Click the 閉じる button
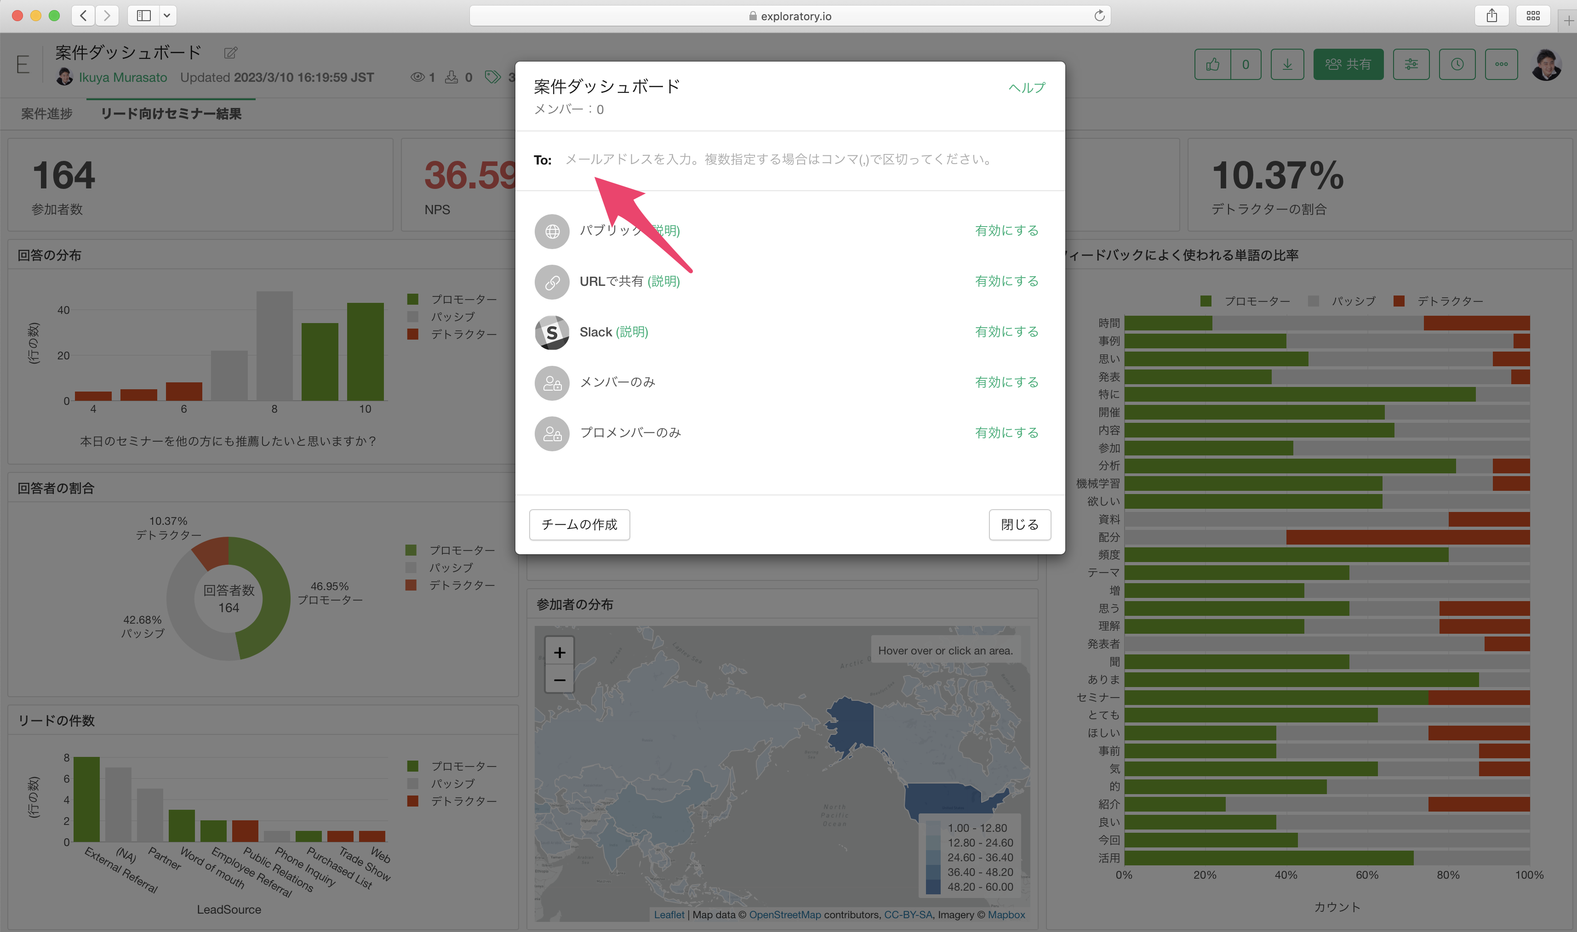1577x932 pixels. point(1020,524)
